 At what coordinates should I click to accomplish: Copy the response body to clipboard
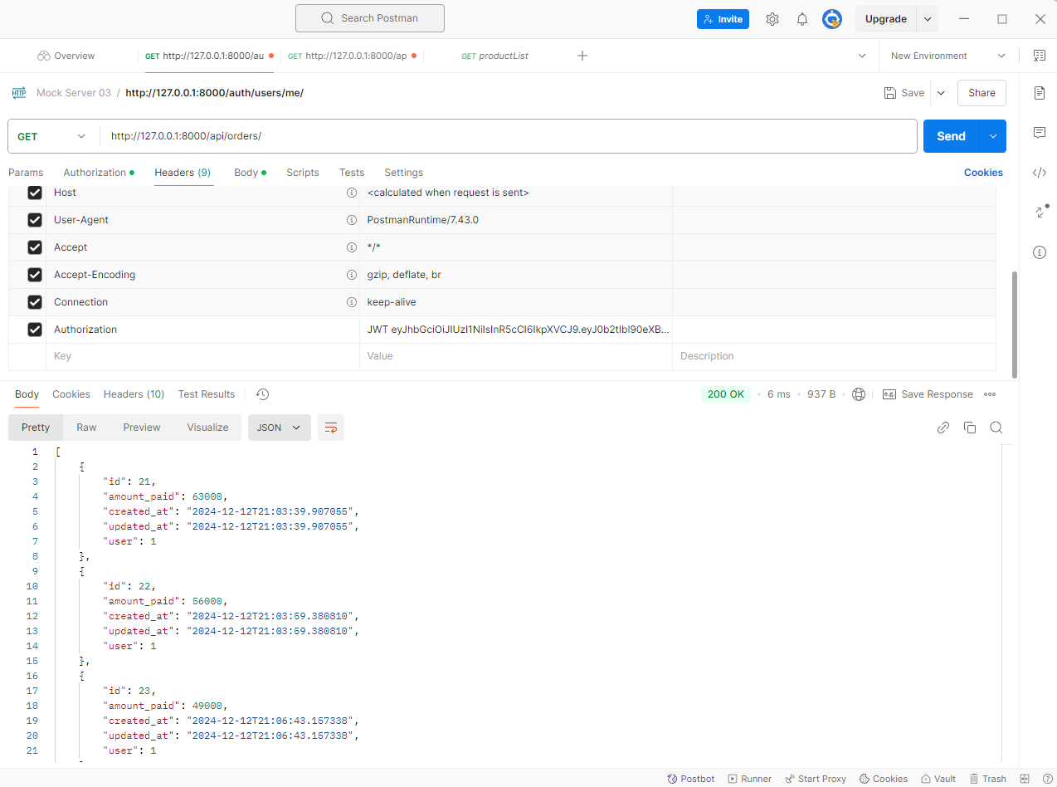pyautogui.click(x=970, y=428)
